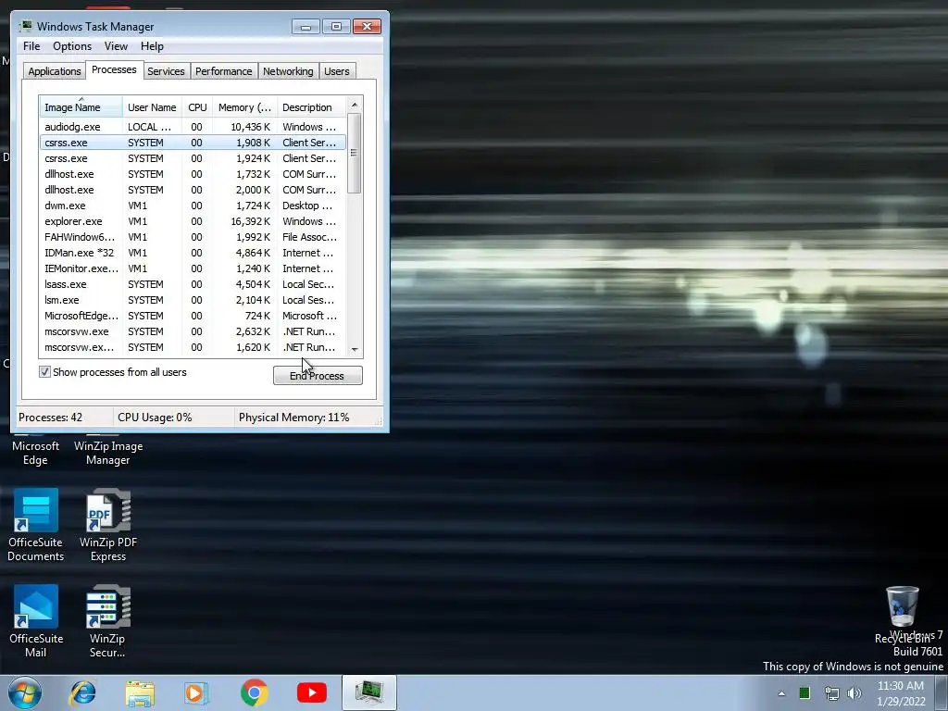Switch to the Users tab

[x=336, y=71]
